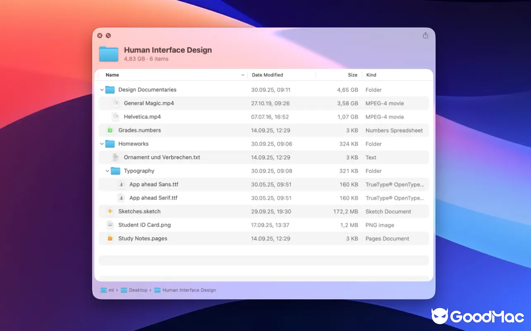Click the blue Human Interface Design folder icon in header
Image resolution: width=531 pixels, height=331 pixels.
tap(108, 54)
